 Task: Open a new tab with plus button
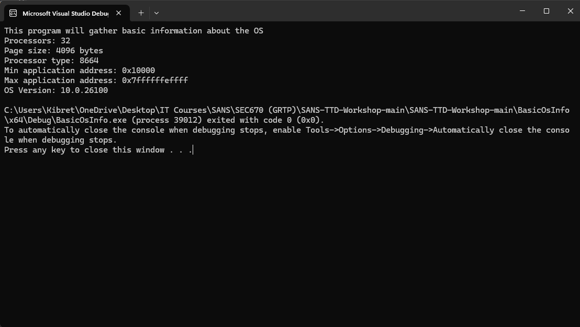click(x=141, y=13)
